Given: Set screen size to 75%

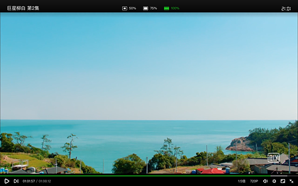Looking at the screenshot, I should [x=150, y=8].
